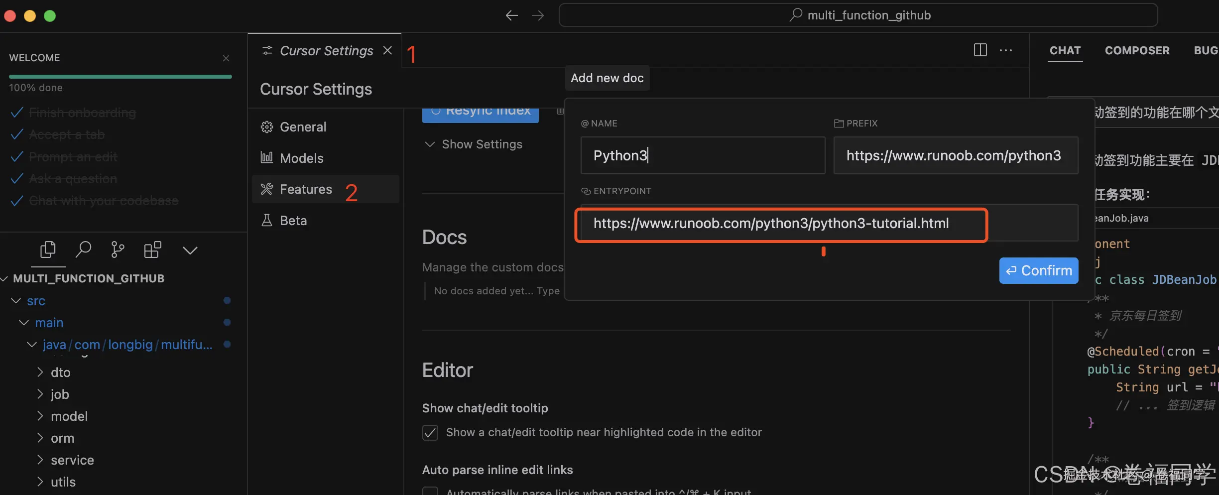Select Models in settings sidebar
The image size is (1219, 495).
[301, 158]
